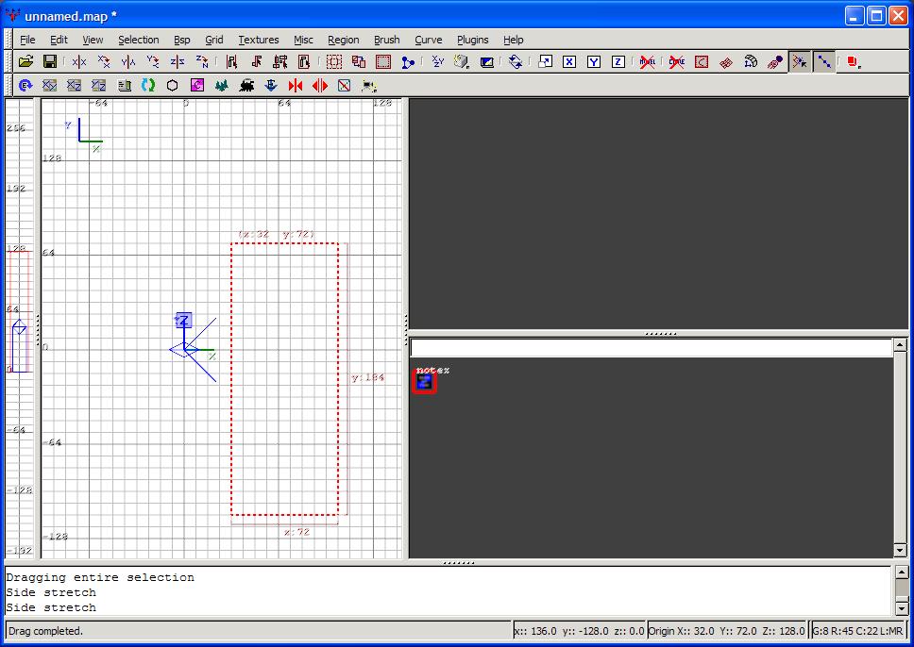Click the blue drop entities icon
This screenshot has width=914, height=647.
coord(271,86)
